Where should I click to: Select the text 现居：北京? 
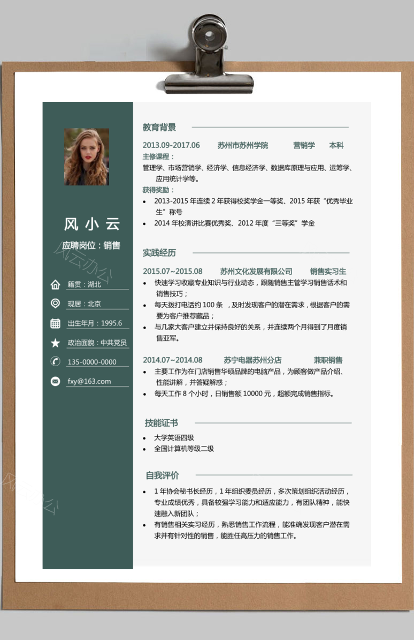85,304
